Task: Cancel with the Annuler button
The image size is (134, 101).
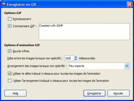Action: (x=118, y=93)
